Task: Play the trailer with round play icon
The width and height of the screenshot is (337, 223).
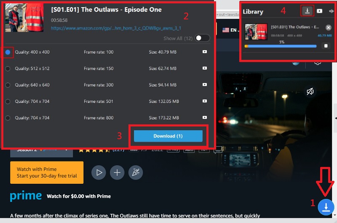Action: coord(99,172)
